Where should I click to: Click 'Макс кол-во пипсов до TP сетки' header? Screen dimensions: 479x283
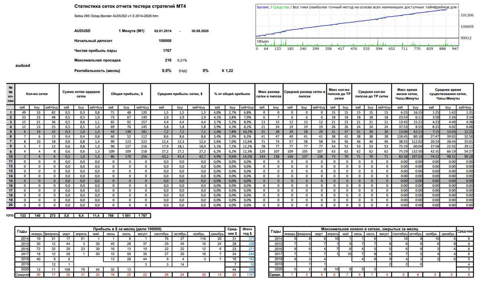pyautogui.click(x=339, y=94)
